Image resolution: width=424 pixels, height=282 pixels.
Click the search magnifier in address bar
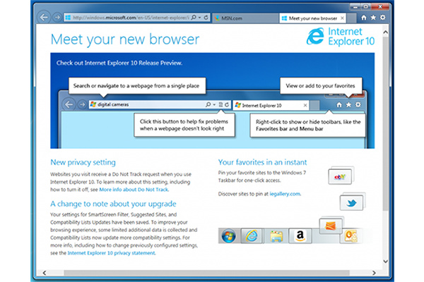coord(194,18)
